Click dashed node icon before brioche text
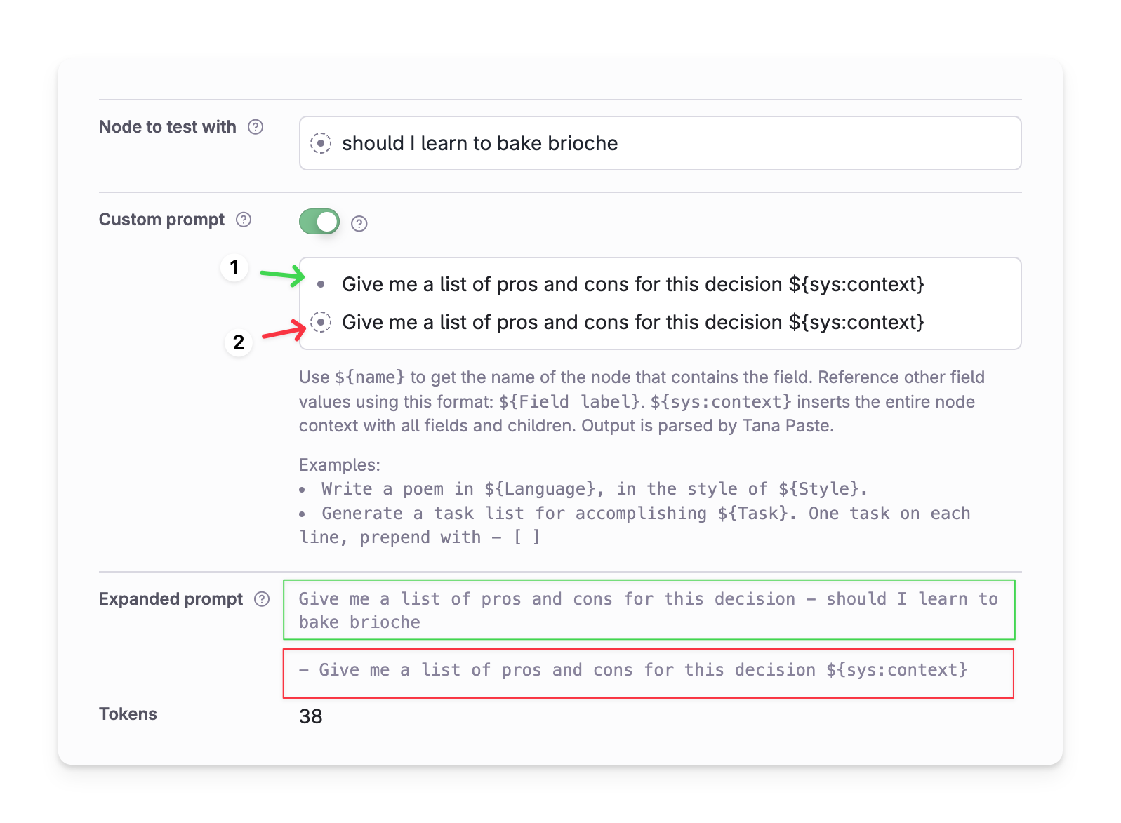 click(x=321, y=143)
